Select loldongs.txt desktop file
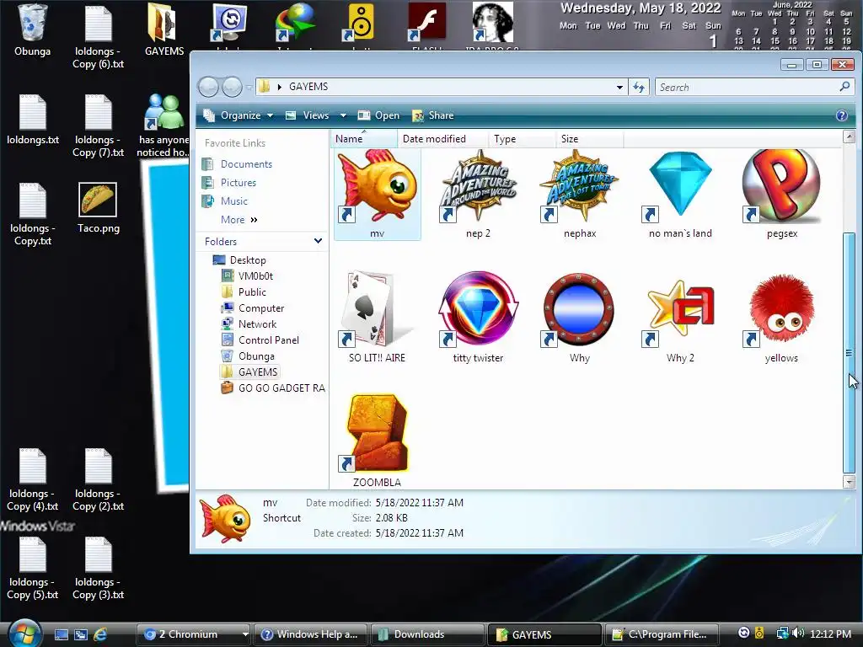Screen dimensions: 863x647 tap(33, 120)
